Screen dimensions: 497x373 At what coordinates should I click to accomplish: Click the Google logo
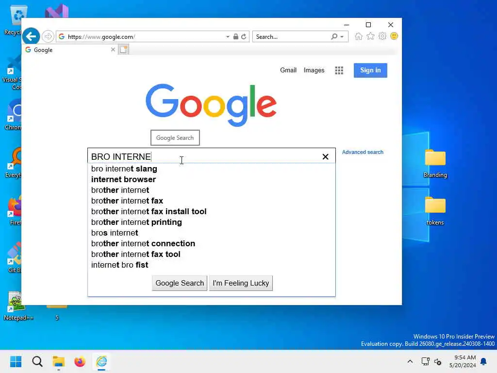tap(211, 105)
